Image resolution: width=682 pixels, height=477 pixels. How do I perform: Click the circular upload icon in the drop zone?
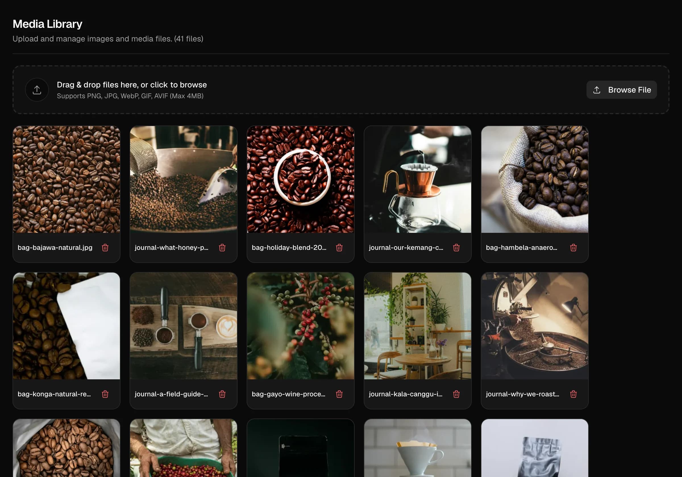[37, 90]
